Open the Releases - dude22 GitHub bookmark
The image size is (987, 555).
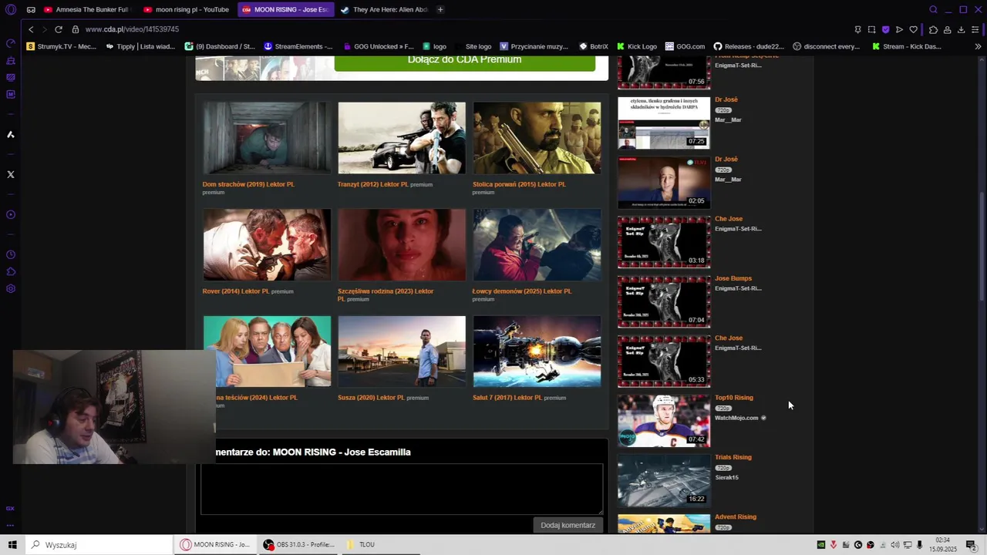(x=749, y=46)
